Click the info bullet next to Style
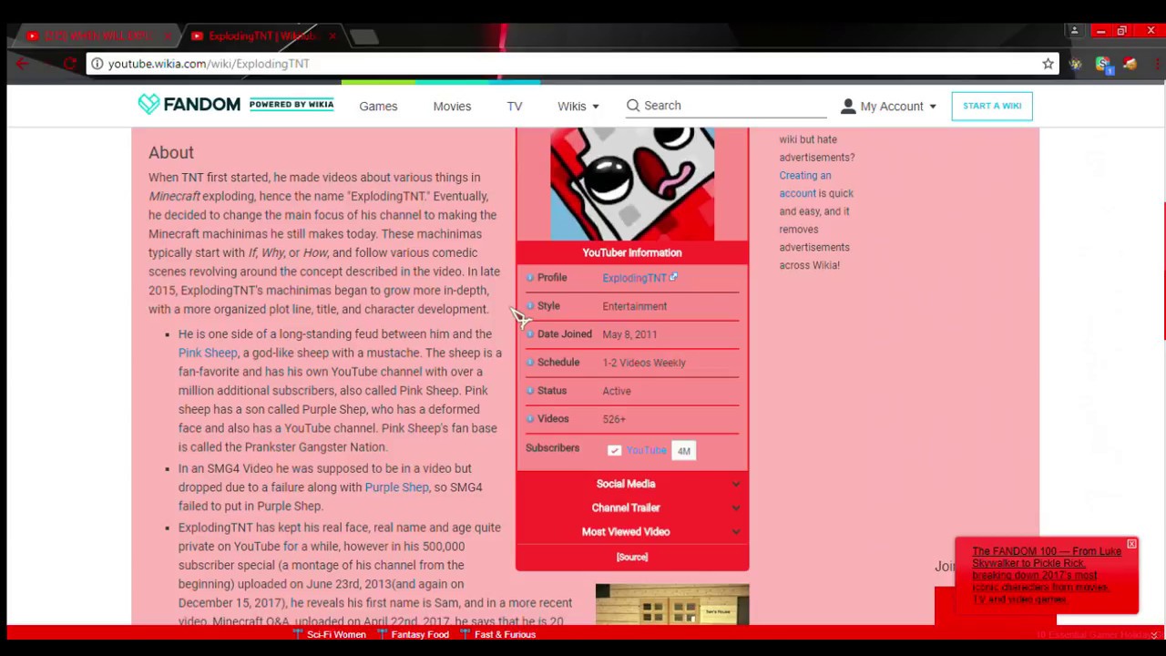Viewport: 1166px width, 656px height. [x=530, y=306]
